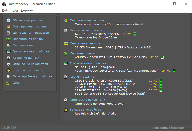This screenshot has width=192, height=131.
Task: Click the CPU icon in the summary panel
Action: click(66, 30)
